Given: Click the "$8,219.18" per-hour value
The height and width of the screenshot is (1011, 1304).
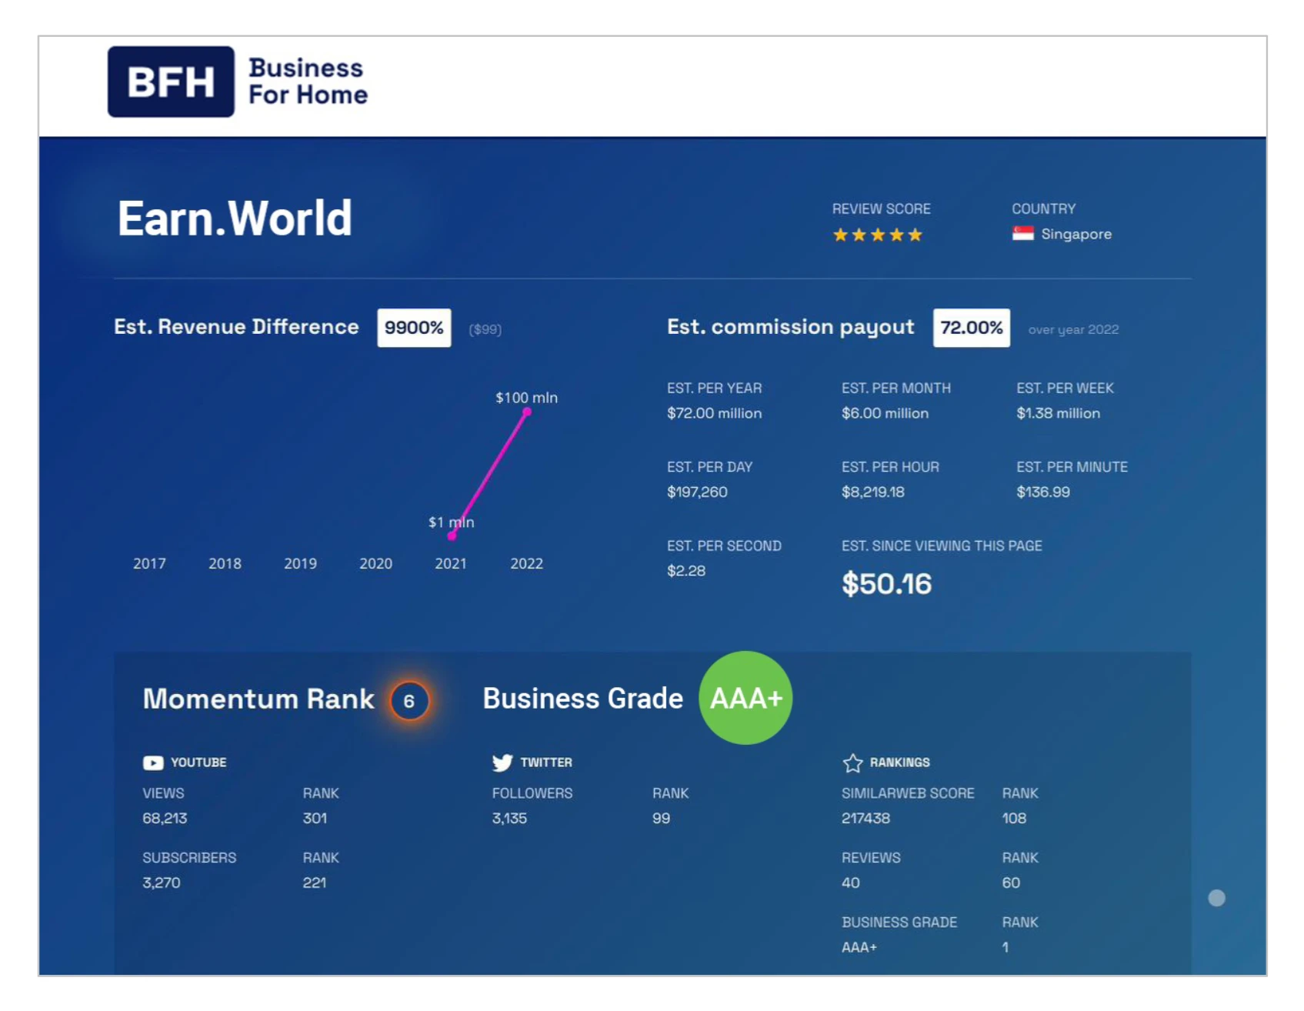Looking at the screenshot, I should point(872,492).
